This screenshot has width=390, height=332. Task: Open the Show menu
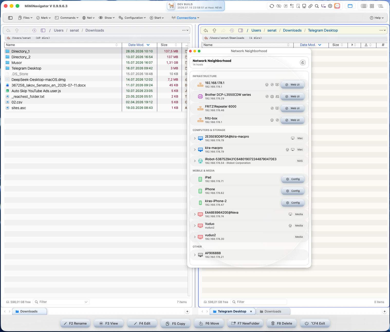[107, 18]
